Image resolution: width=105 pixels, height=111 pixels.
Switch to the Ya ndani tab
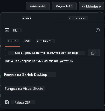pos(26,18)
